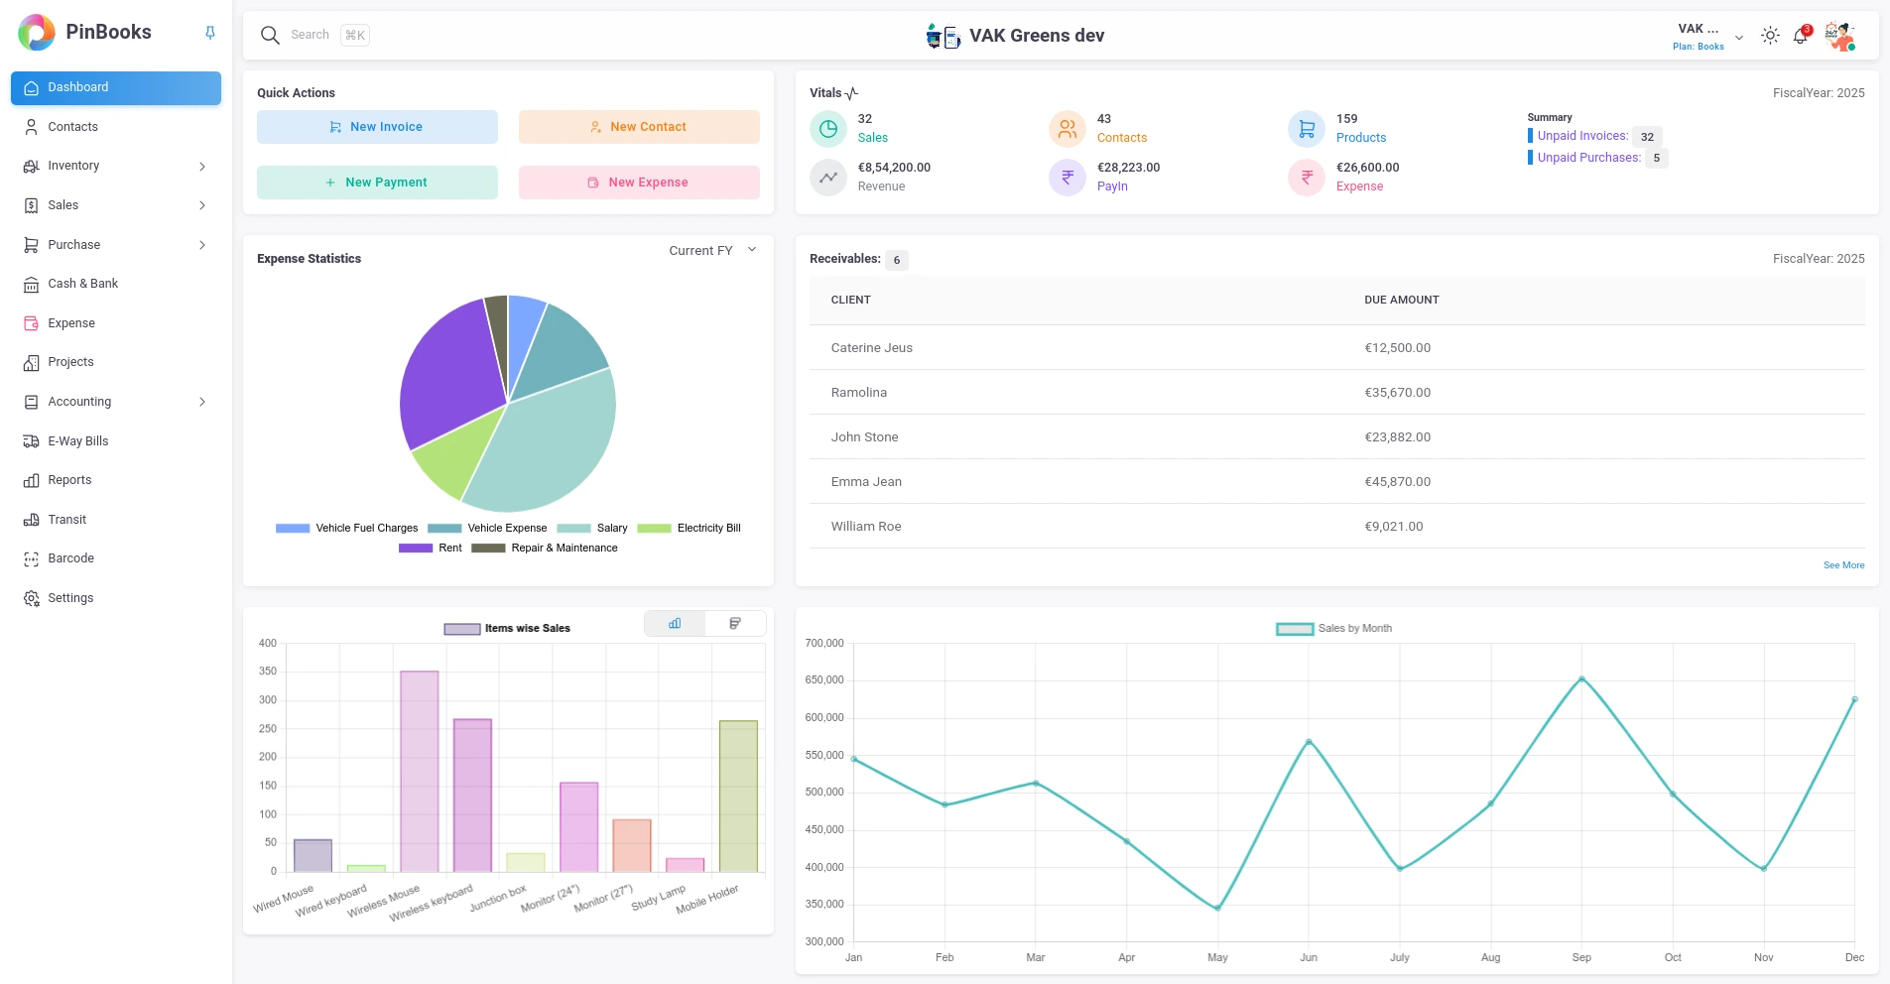Open the Current FY period dropdown
Viewport: 1890px width, 984px height.
[712, 251]
